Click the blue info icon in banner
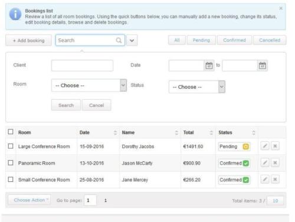The image size is (295, 222). 15,14
